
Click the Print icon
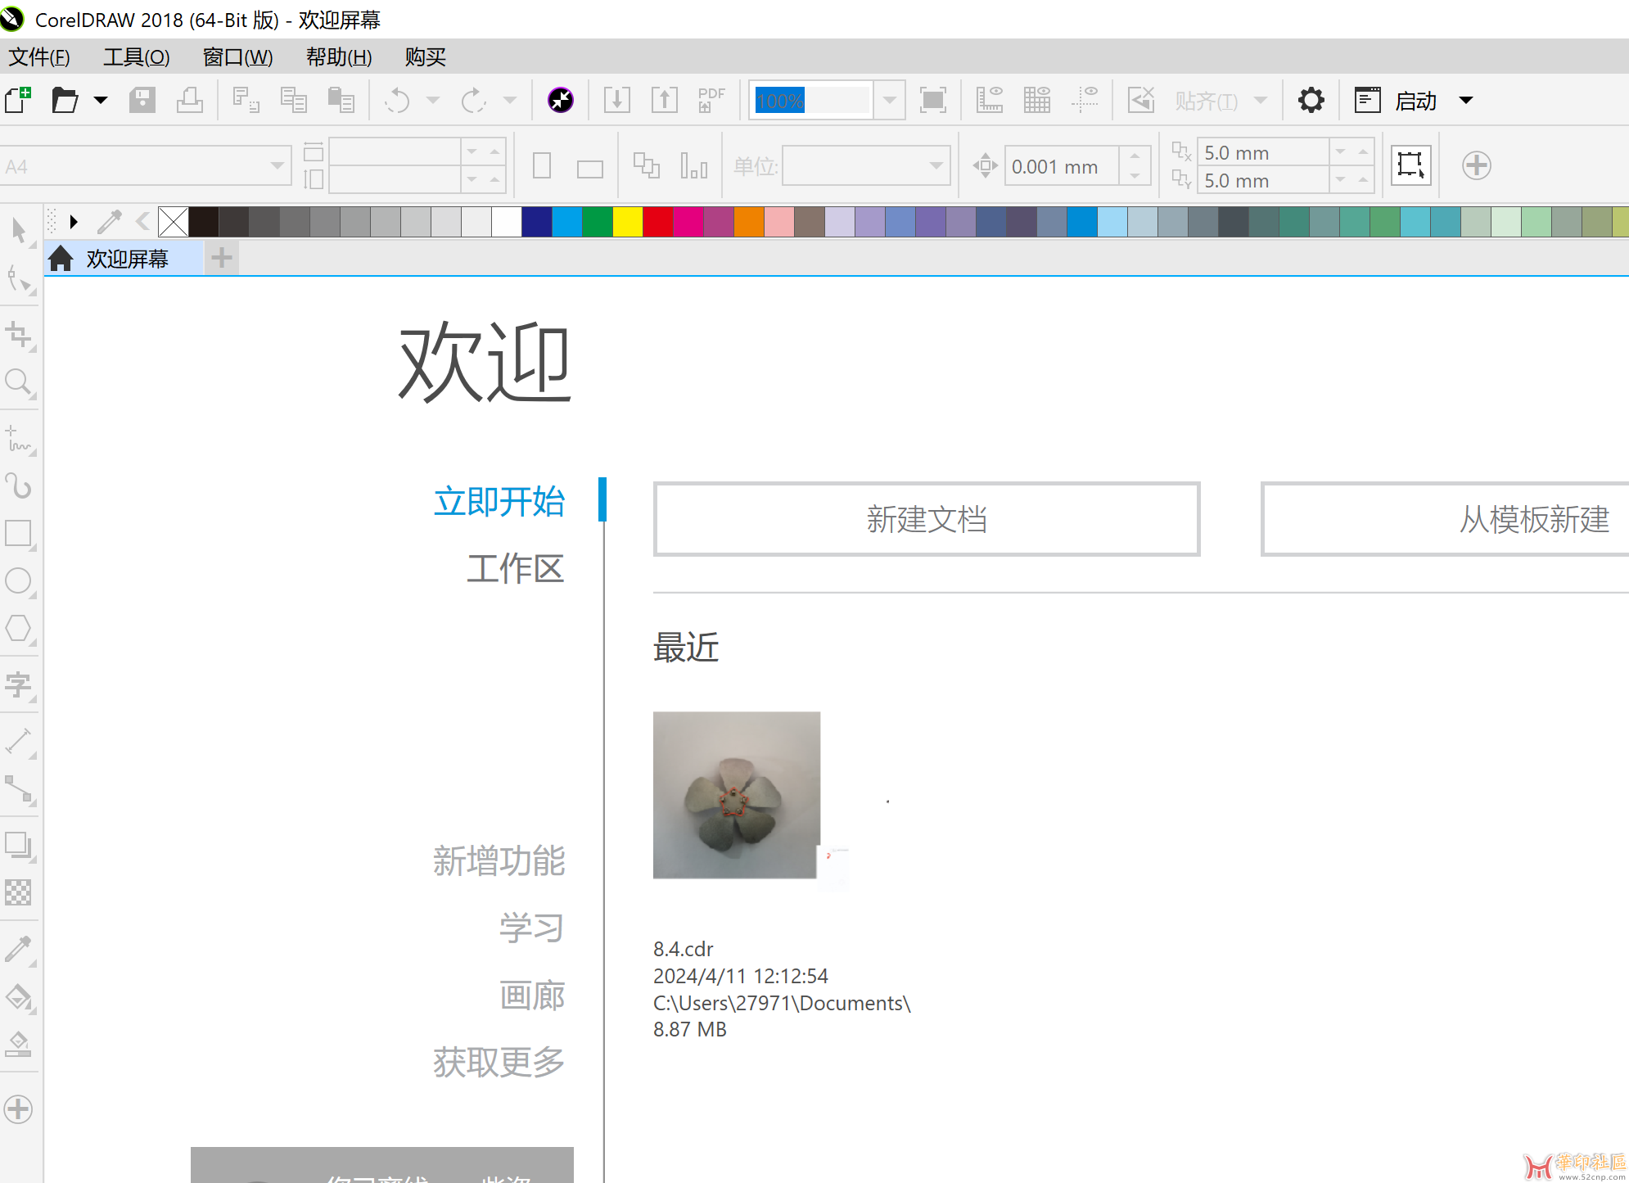(x=190, y=100)
